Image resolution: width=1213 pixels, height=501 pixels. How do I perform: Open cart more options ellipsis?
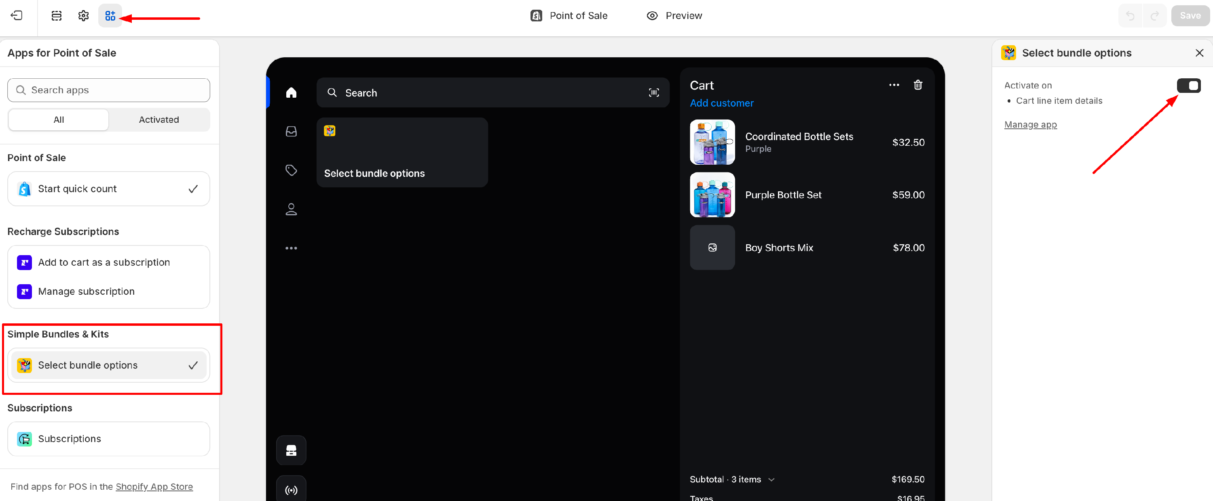[894, 85]
